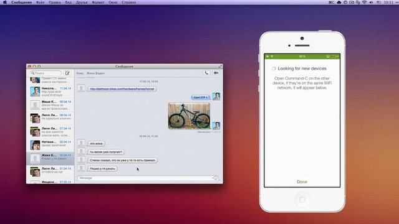Toggle full screen for the Messages window
The width and height of the screenshot is (399, 224).
[220, 67]
